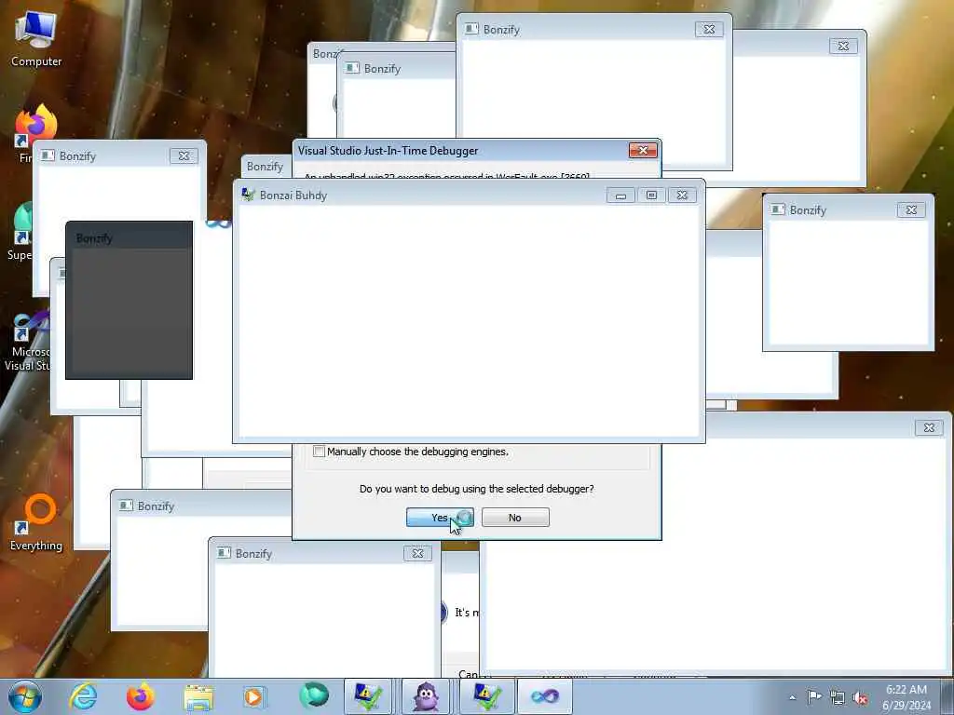
Task: Open Windows Explorer folder icon on taskbar
Action: [198, 696]
